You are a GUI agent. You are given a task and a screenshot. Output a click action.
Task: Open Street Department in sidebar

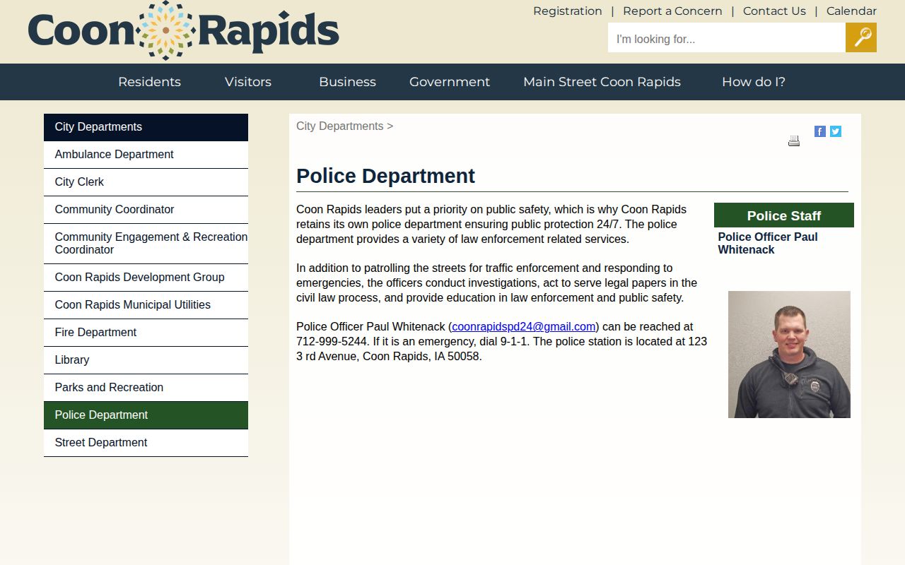coord(146,443)
